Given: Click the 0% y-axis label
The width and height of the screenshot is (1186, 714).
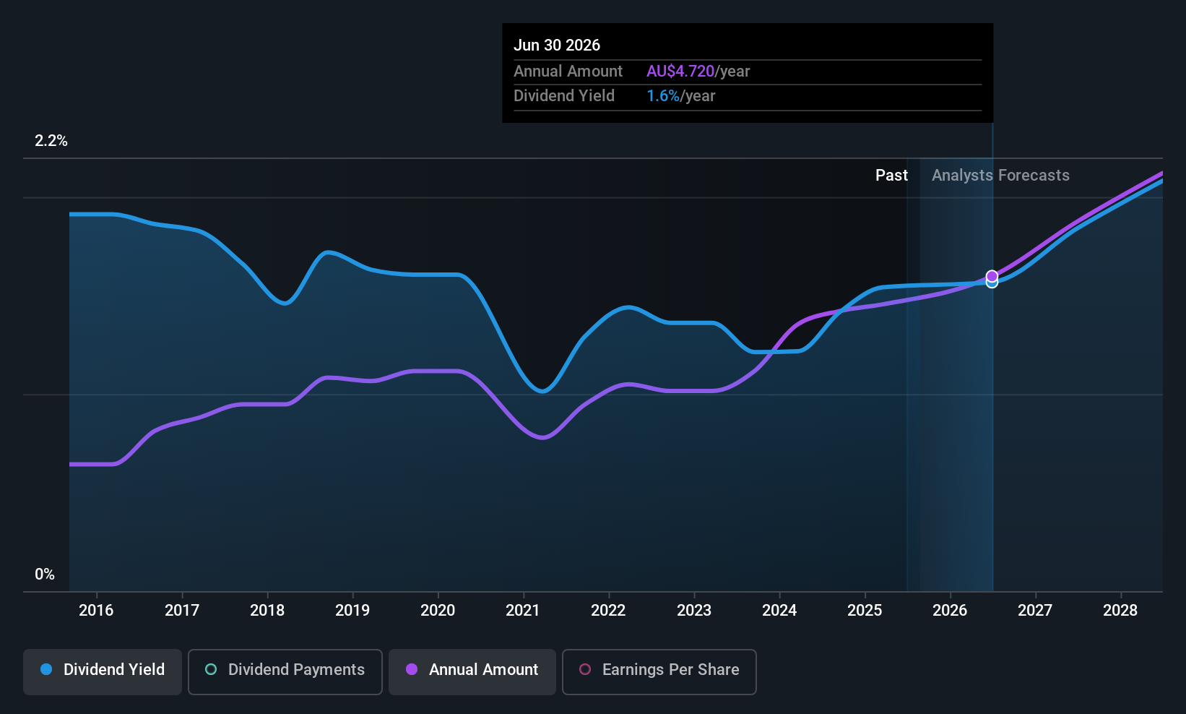Looking at the screenshot, I should [45, 575].
